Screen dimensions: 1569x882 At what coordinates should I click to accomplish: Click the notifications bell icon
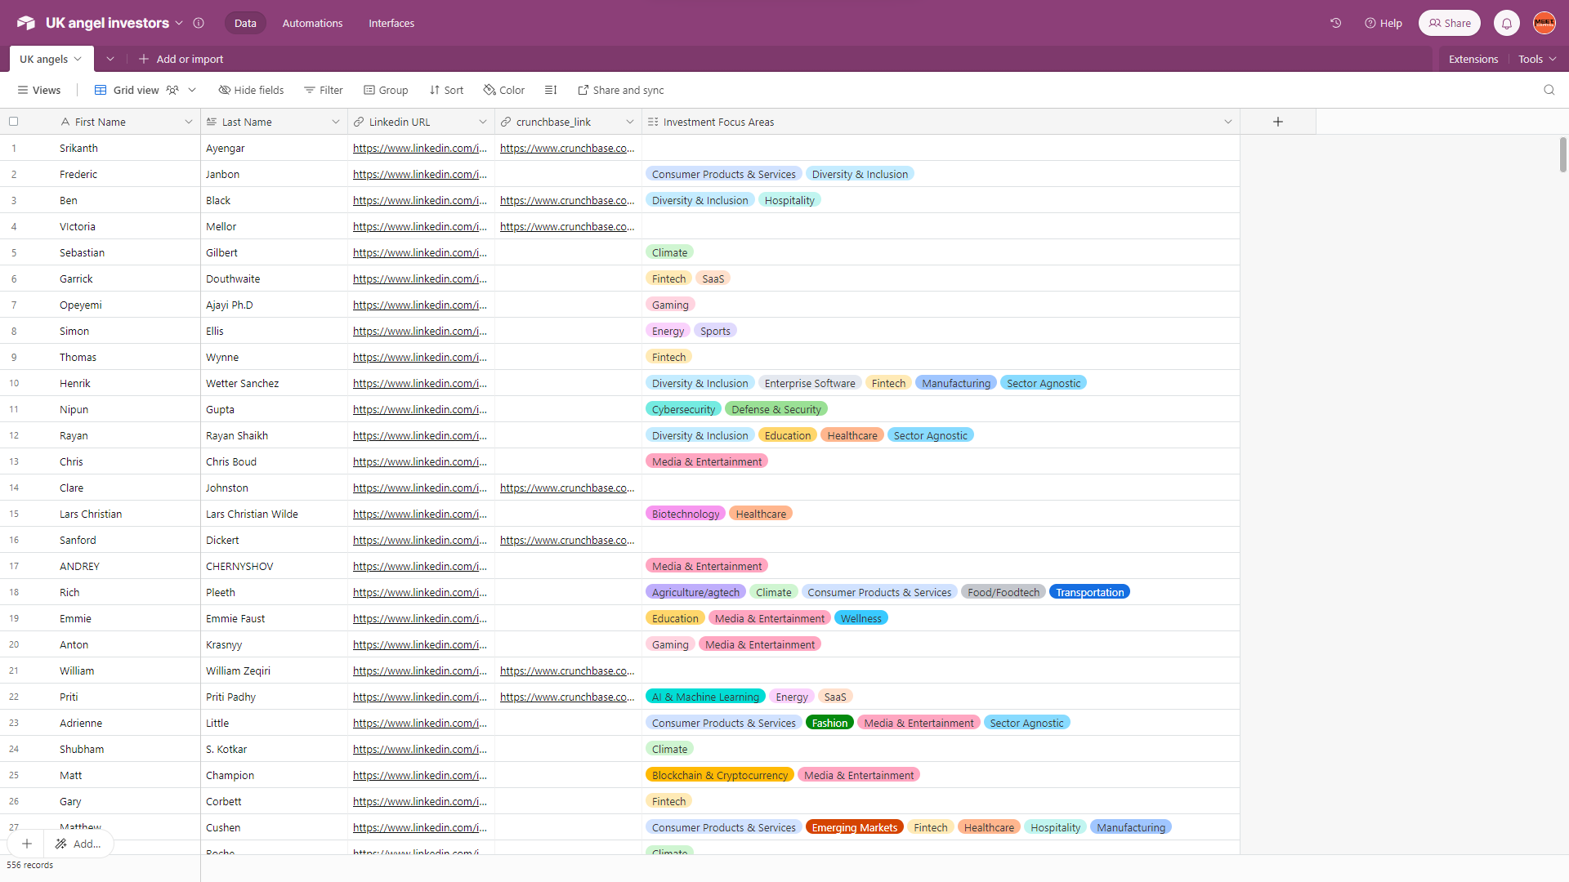[x=1506, y=23]
